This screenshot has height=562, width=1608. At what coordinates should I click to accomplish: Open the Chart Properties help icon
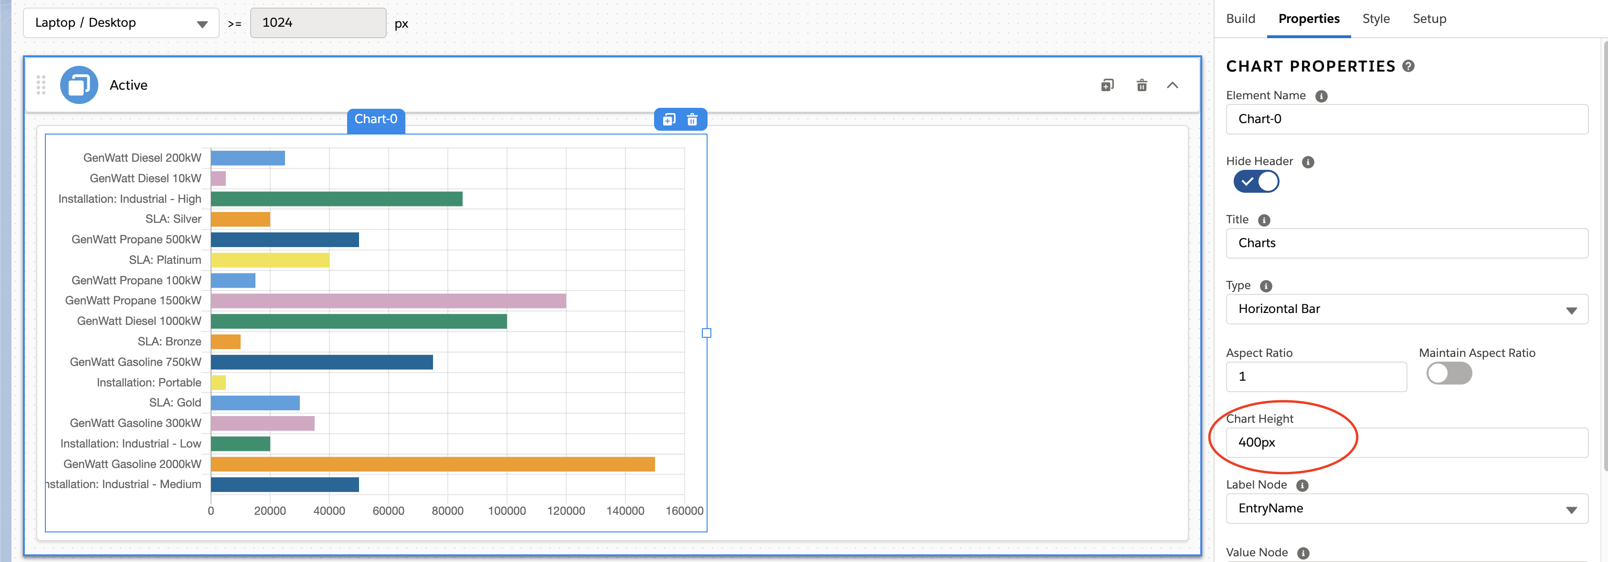click(1408, 66)
